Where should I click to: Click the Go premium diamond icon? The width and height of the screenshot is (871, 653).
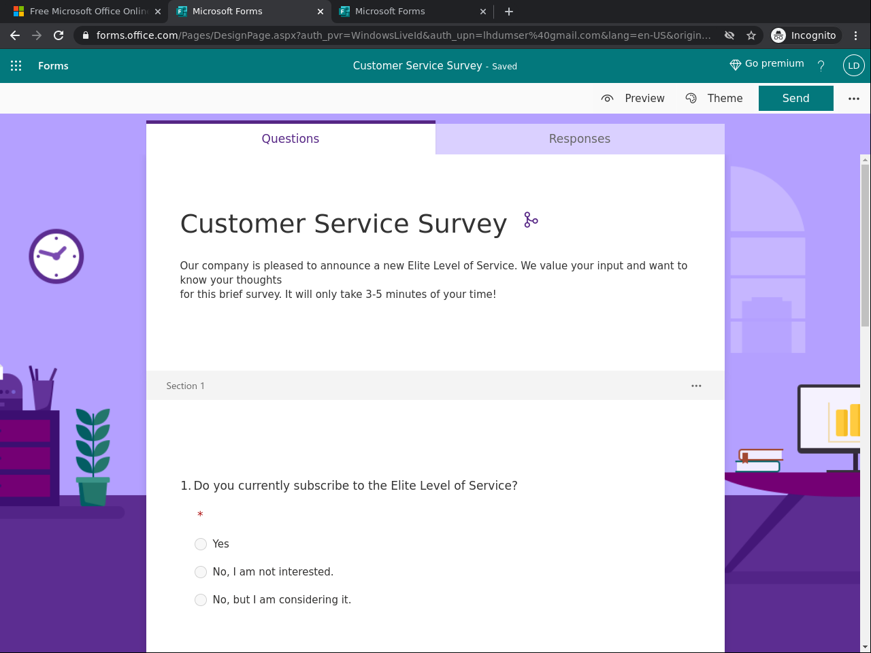click(735, 65)
